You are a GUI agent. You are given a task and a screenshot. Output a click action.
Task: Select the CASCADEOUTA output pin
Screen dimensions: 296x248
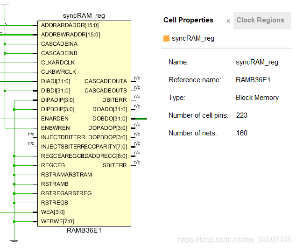point(106,81)
